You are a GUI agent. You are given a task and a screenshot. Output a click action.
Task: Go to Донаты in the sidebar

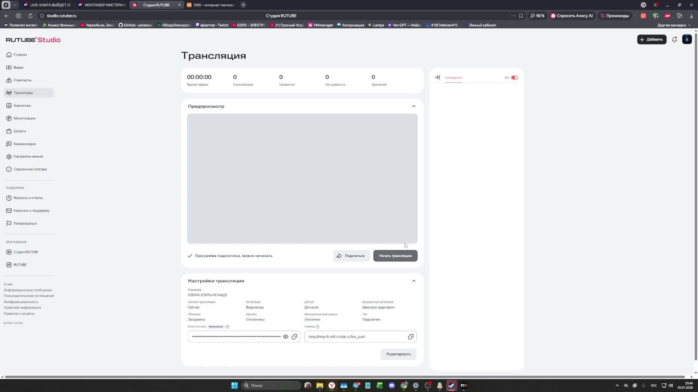click(16, 131)
